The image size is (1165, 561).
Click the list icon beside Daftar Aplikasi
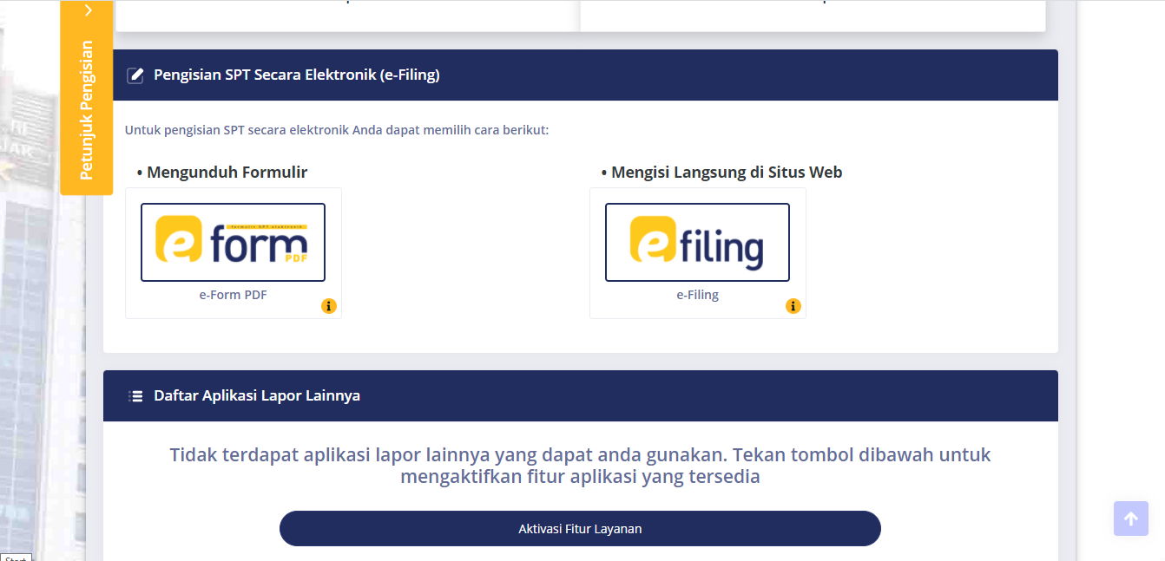[x=135, y=396]
